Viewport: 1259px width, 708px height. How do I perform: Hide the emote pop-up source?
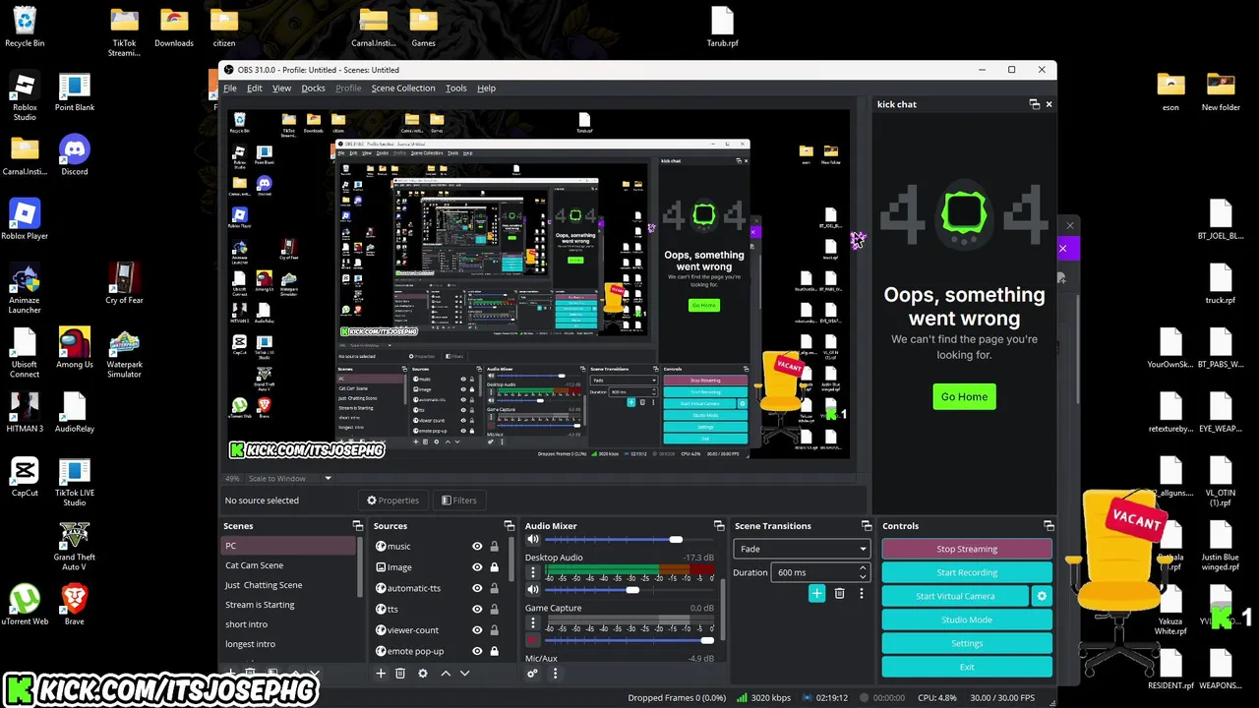[477, 651]
